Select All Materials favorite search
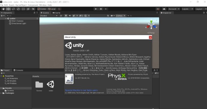This screenshot has width=207, height=109. click(13, 78)
